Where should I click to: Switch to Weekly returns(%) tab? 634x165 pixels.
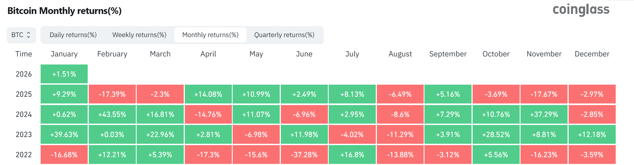tap(139, 35)
